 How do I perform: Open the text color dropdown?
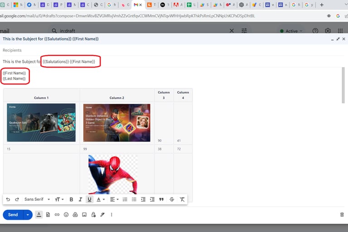click(x=101, y=199)
